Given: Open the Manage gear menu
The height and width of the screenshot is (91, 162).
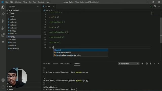Looking at the screenshot, I should tap(3, 87).
